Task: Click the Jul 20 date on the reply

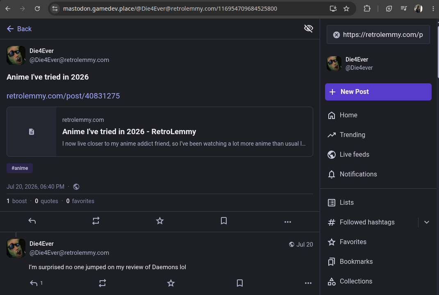Action: (305, 245)
